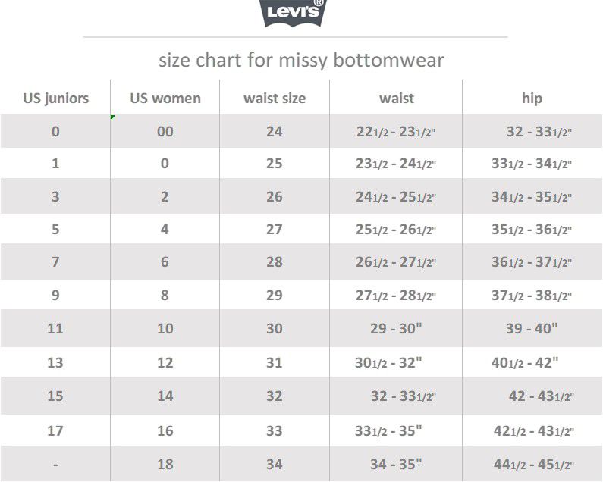Viewport: 603px width, 482px height.
Task: Select US juniors size 17 cell
Action: tap(55, 430)
